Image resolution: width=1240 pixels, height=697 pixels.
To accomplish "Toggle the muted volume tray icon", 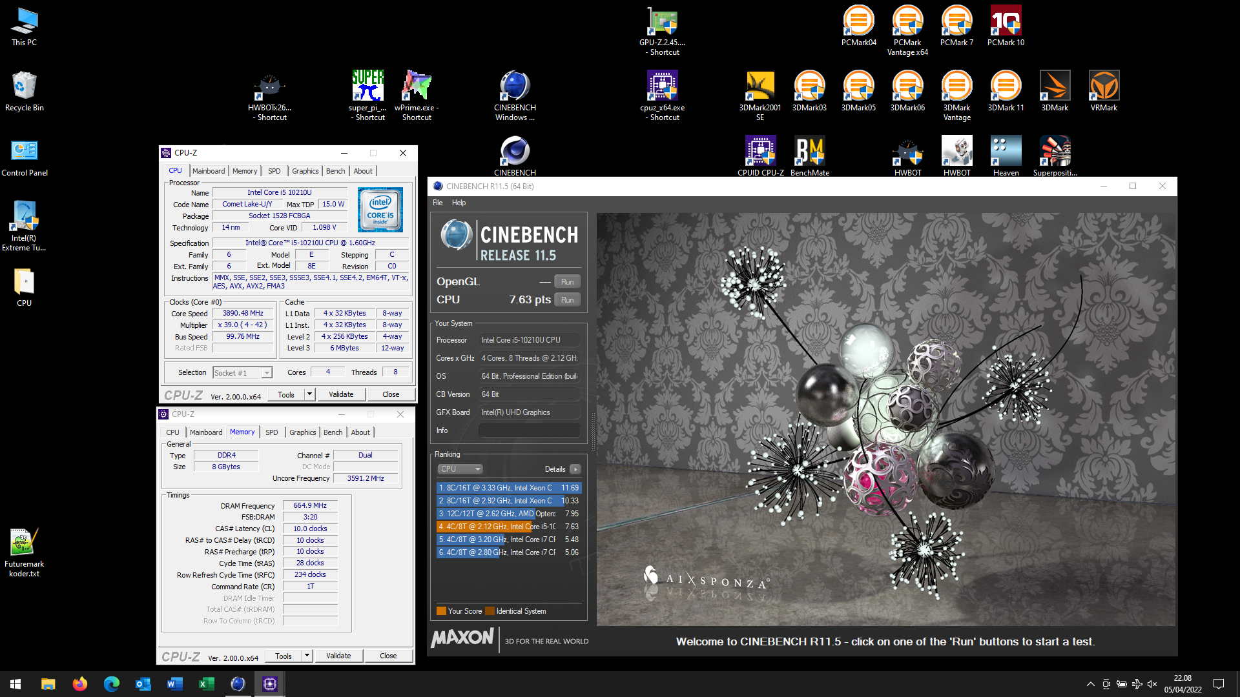I will pos(1152,684).
